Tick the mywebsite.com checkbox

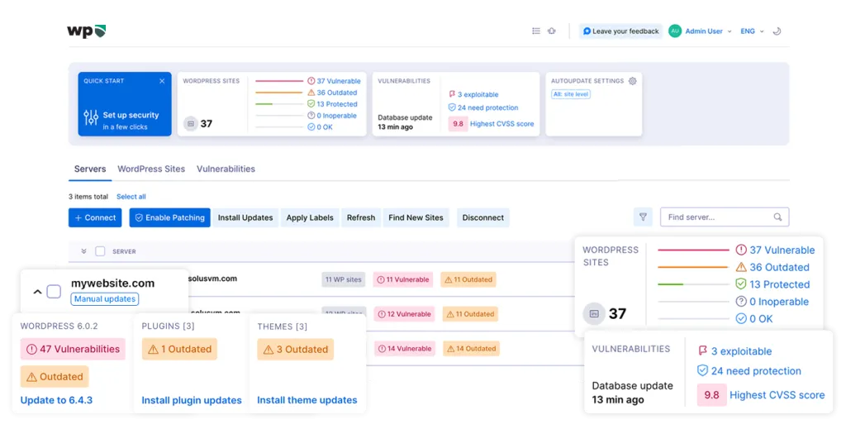(54, 292)
